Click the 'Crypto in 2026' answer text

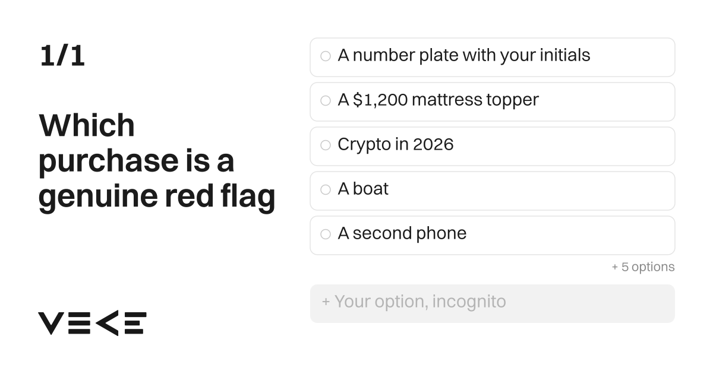coord(395,145)
